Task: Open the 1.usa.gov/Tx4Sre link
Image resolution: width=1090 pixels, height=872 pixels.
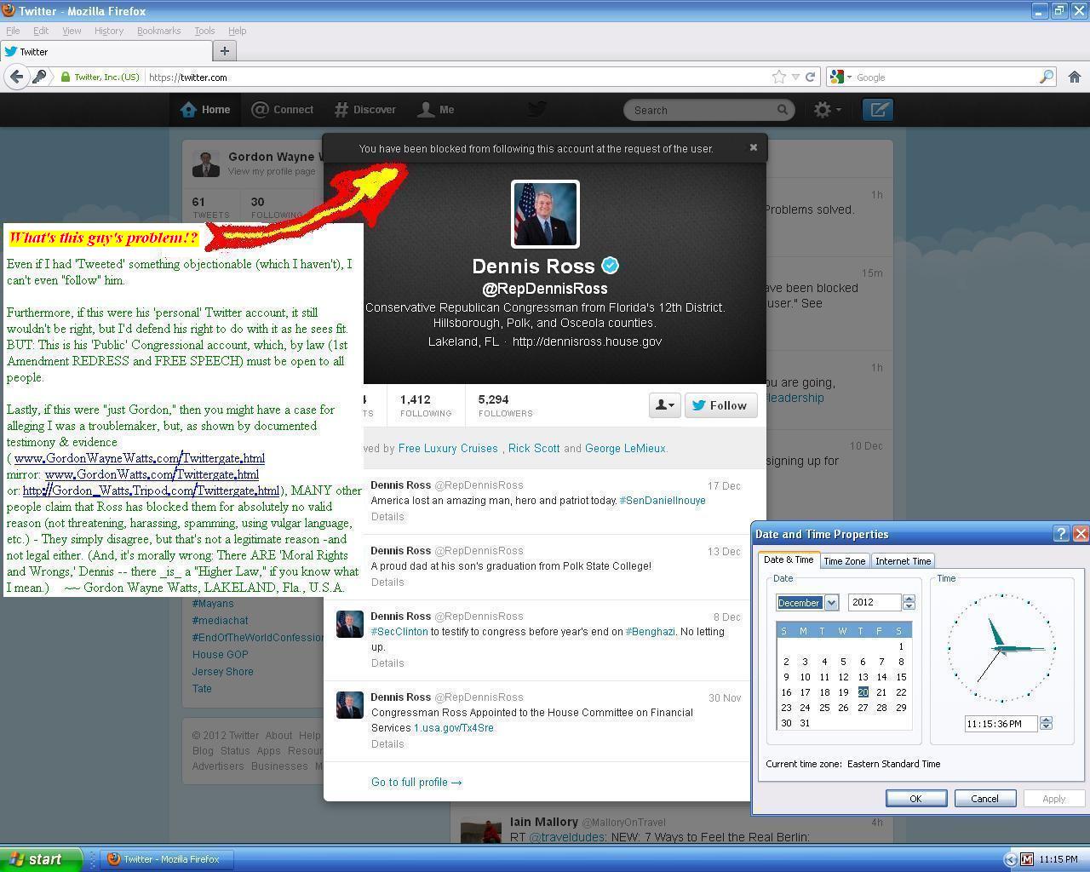Action: coord(454,728)
